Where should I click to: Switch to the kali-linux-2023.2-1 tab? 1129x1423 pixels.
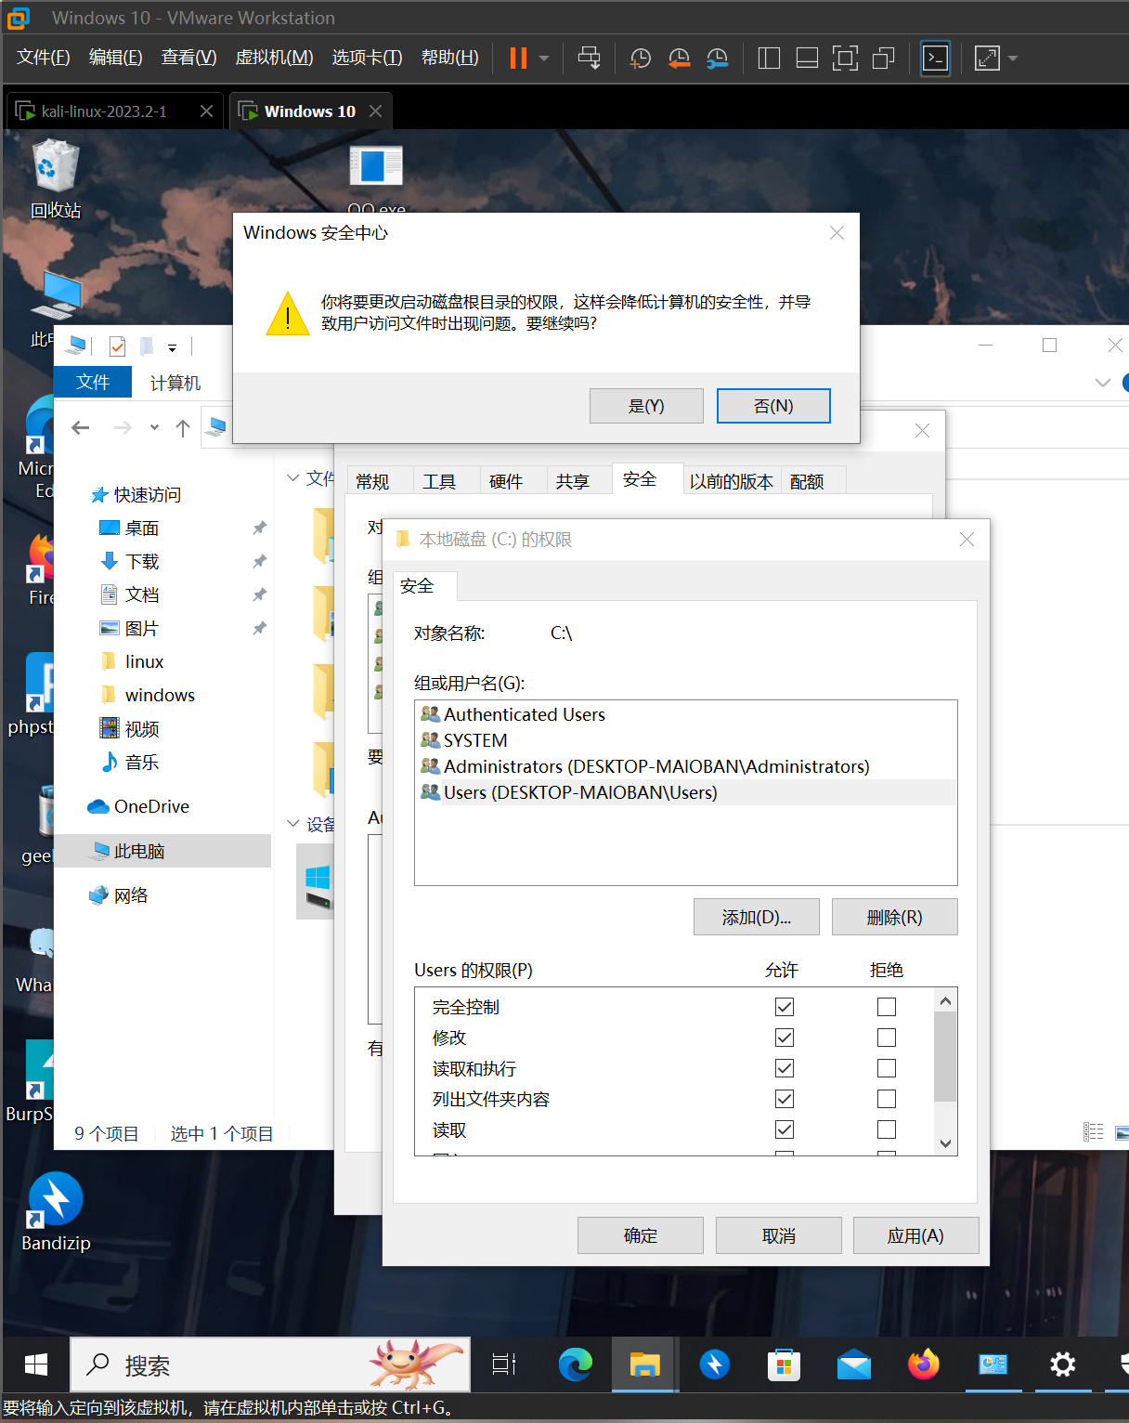(114, 111)
